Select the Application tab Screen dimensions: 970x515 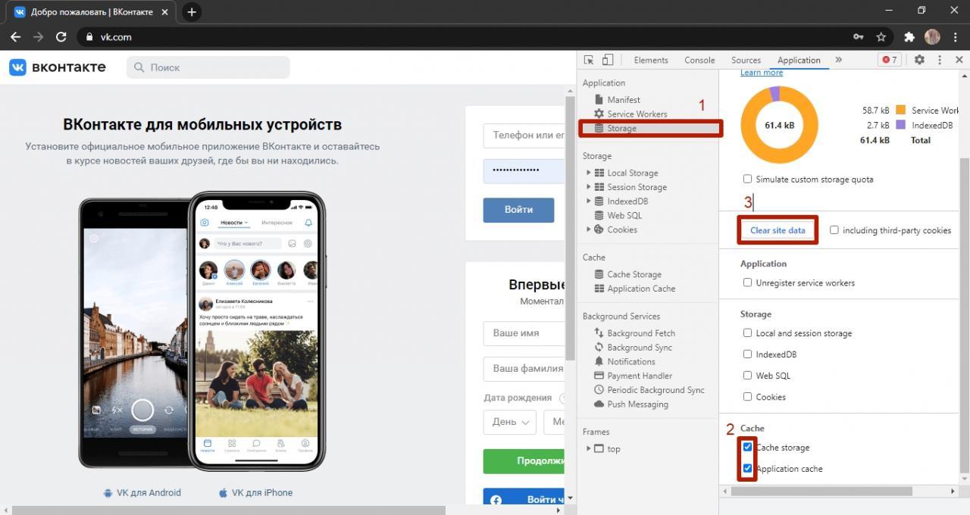(799, 60)
